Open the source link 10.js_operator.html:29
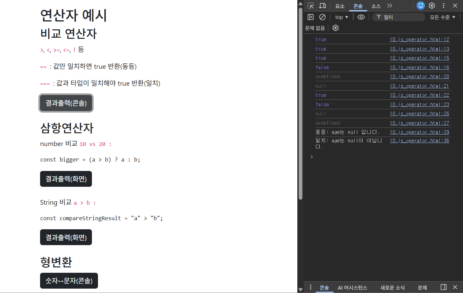This screenshot has width=463, height=293. point(420,132)
